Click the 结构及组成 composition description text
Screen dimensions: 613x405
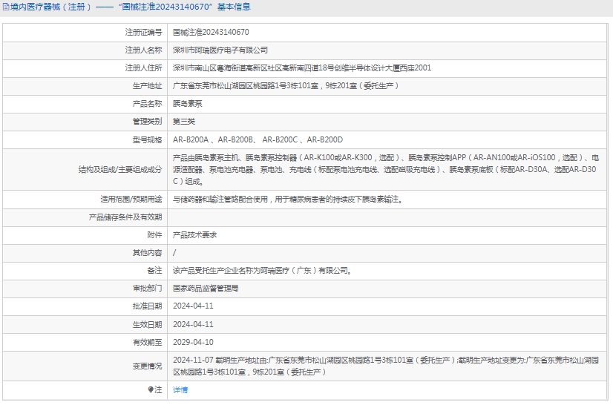(385, 169)
